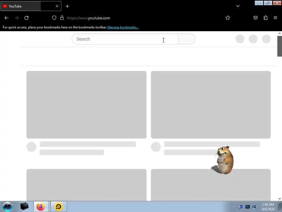Follow the Manage bookmarks link
282x212 pixels.
point(123,27)
